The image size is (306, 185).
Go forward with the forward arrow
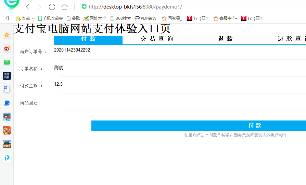[39, 7]
